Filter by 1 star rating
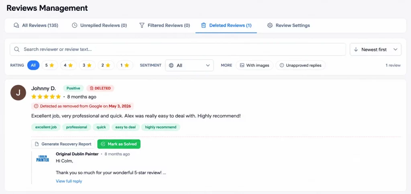 (125, 65)
